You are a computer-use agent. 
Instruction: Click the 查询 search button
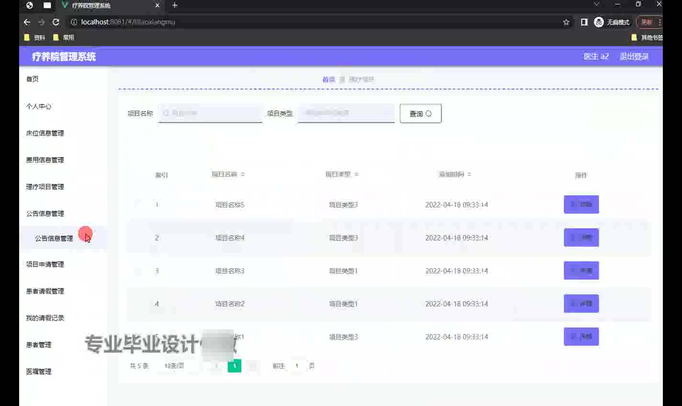point(420,113)
